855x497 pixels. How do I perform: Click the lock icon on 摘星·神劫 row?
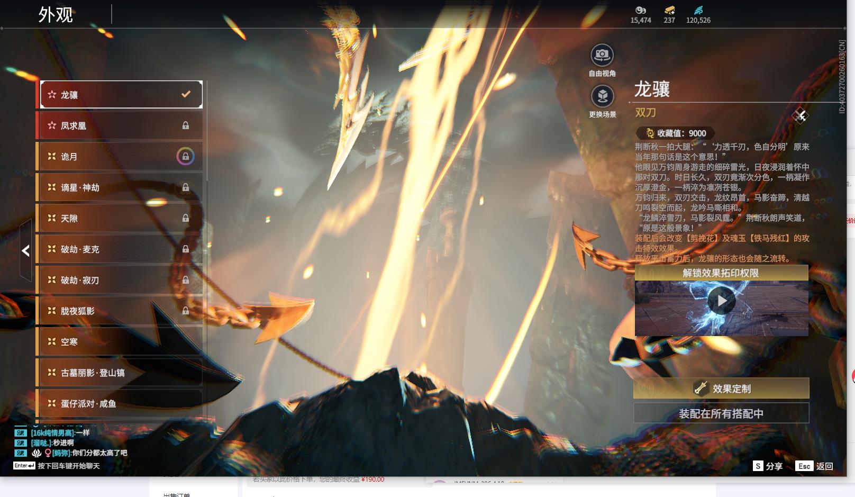(x=185, y=187)
